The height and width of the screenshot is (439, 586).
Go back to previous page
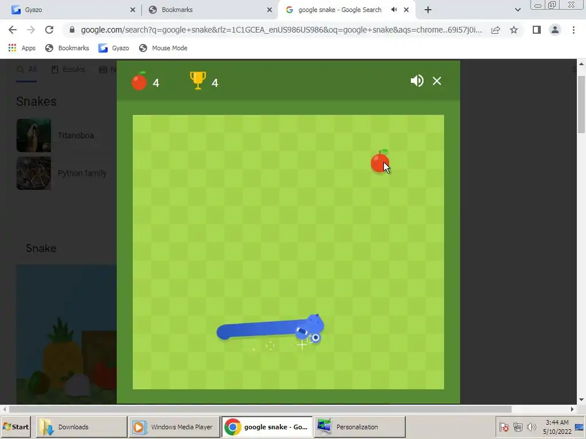[x=13, y=30]
